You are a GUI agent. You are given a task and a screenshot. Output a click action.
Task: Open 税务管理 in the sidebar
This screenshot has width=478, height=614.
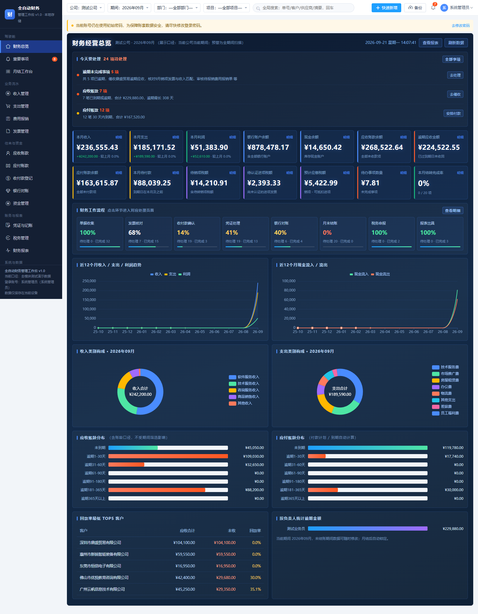[x=31, y=238]
